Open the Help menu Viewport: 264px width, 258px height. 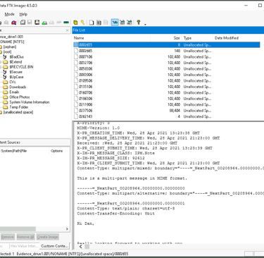[23, 14]
